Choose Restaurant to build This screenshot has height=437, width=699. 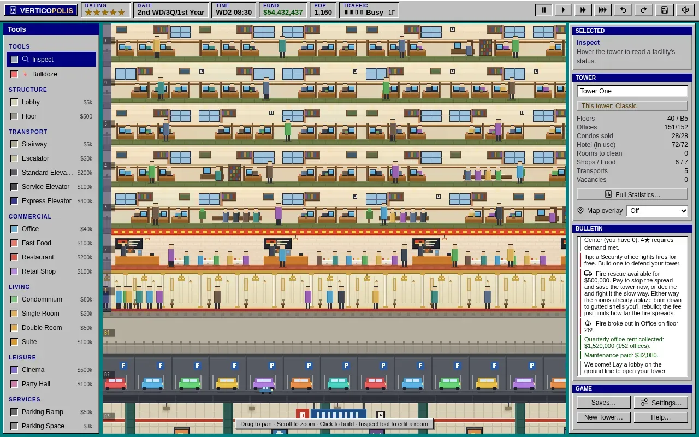tap(51, 257)
